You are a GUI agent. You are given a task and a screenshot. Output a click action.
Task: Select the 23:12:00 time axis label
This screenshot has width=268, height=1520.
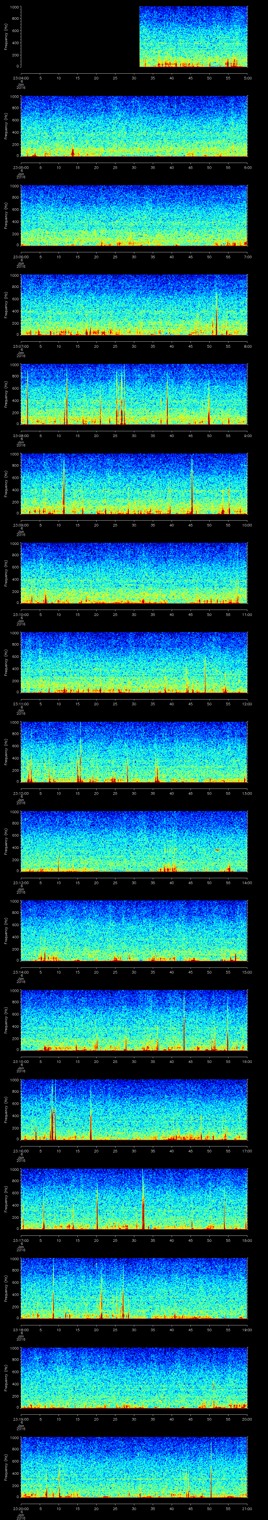(21, 793)
